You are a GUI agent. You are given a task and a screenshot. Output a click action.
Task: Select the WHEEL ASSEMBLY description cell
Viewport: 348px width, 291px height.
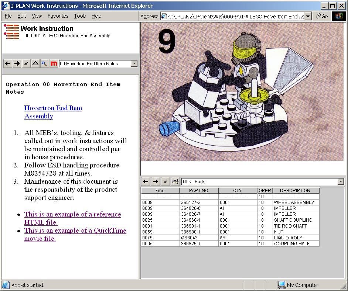(296, 202)
